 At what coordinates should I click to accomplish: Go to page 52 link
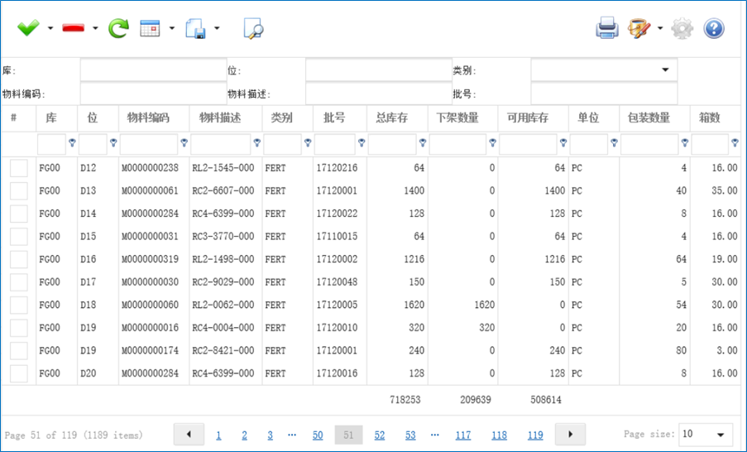[380, 435]
